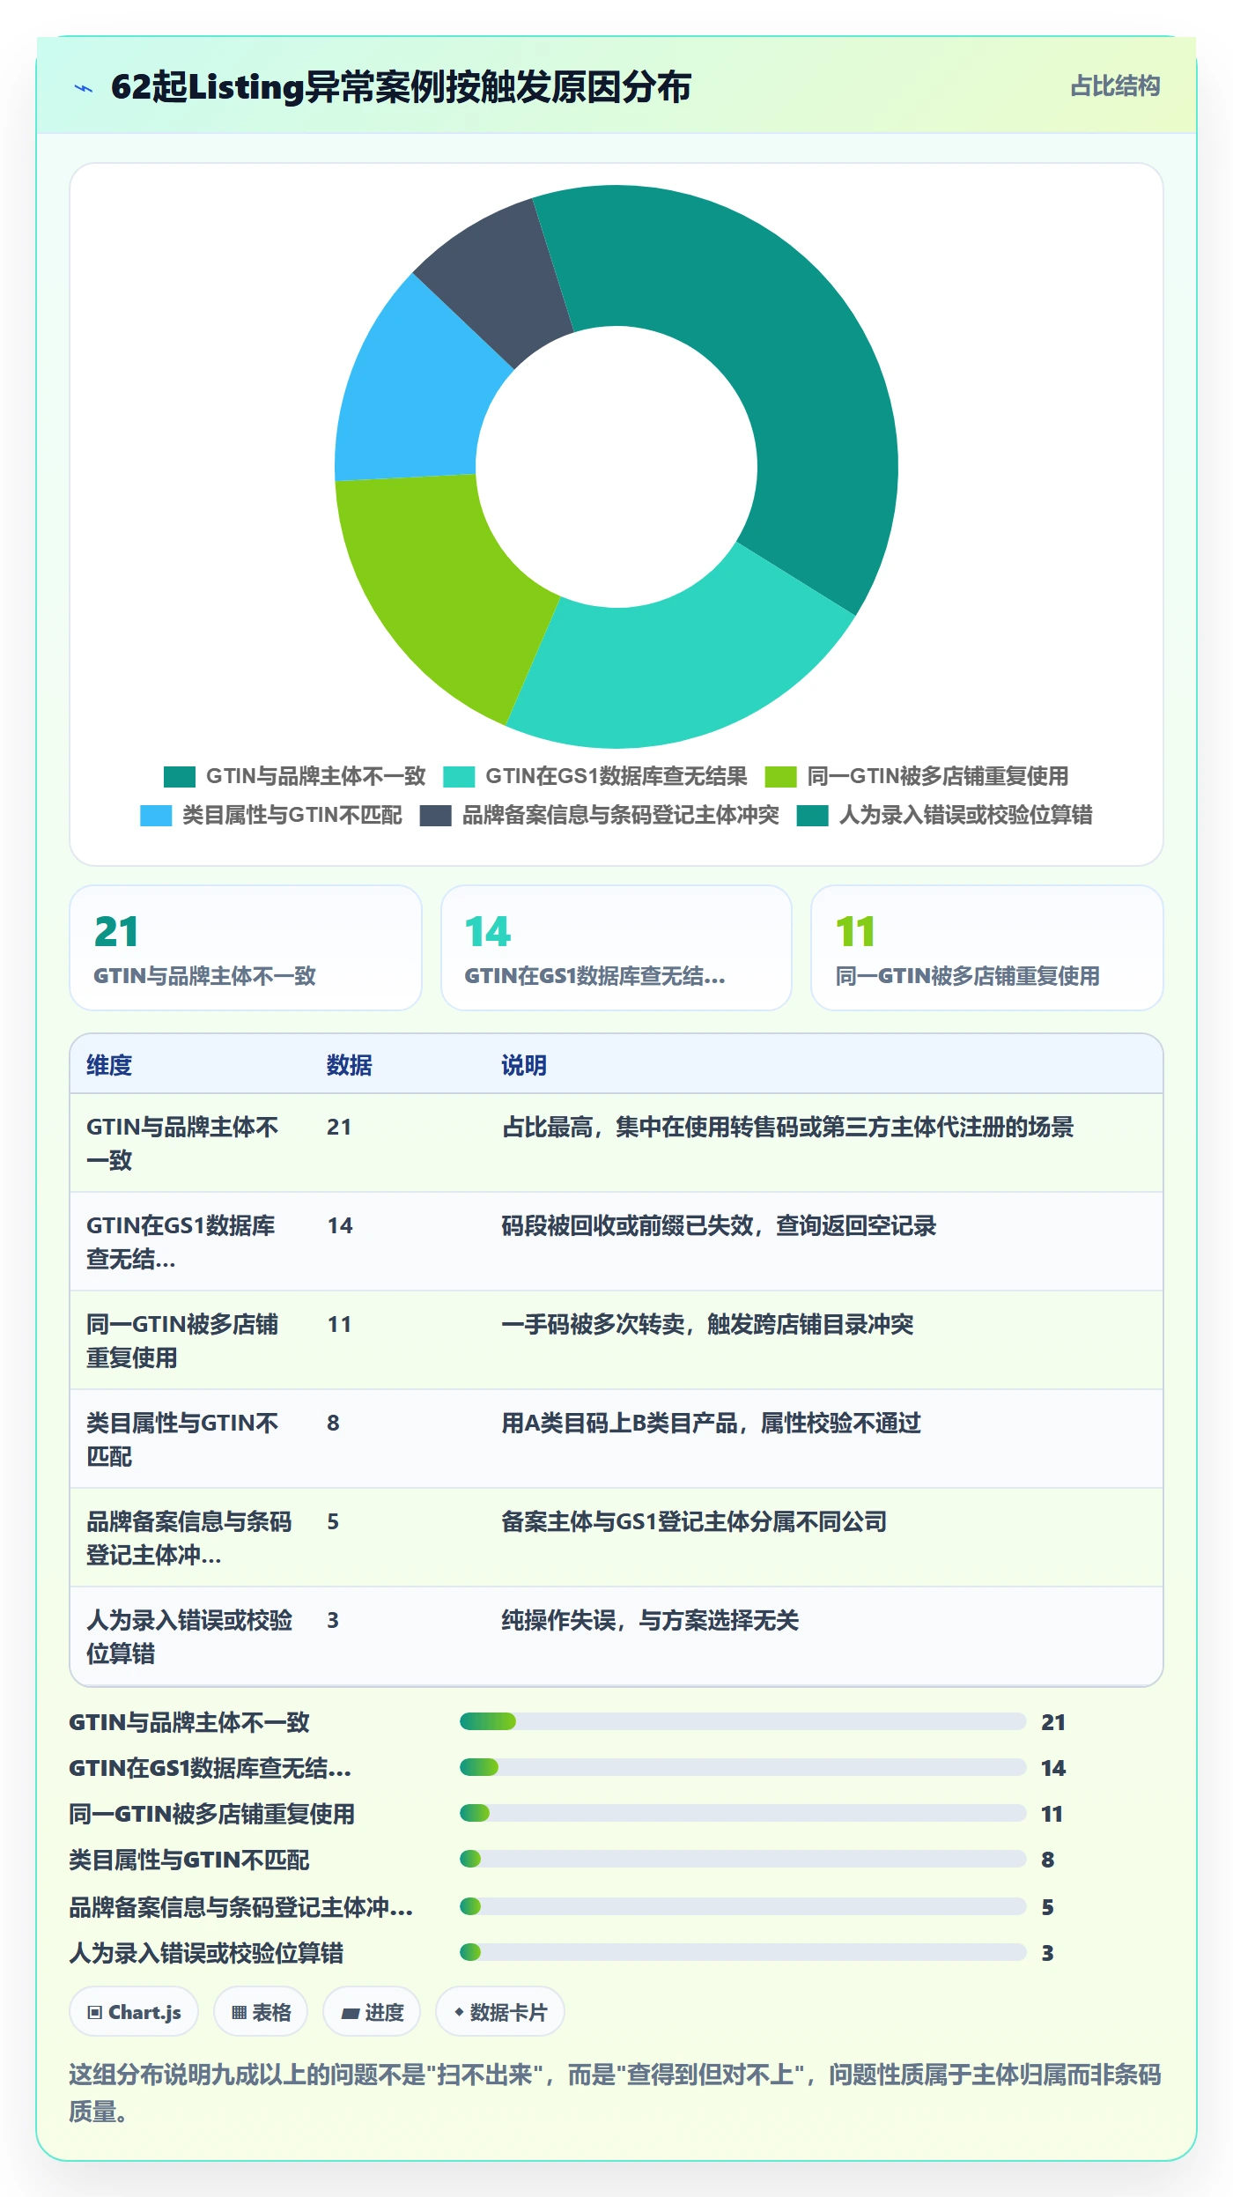The height and width of the screenshot is (2197, 1233).
Task: Click the summary paragraph starting with 这组分布说明
Action: (x=616, y=2093)
